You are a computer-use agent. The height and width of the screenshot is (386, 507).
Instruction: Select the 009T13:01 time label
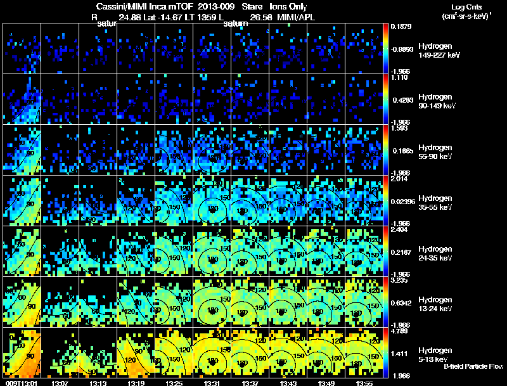(22, 383)
